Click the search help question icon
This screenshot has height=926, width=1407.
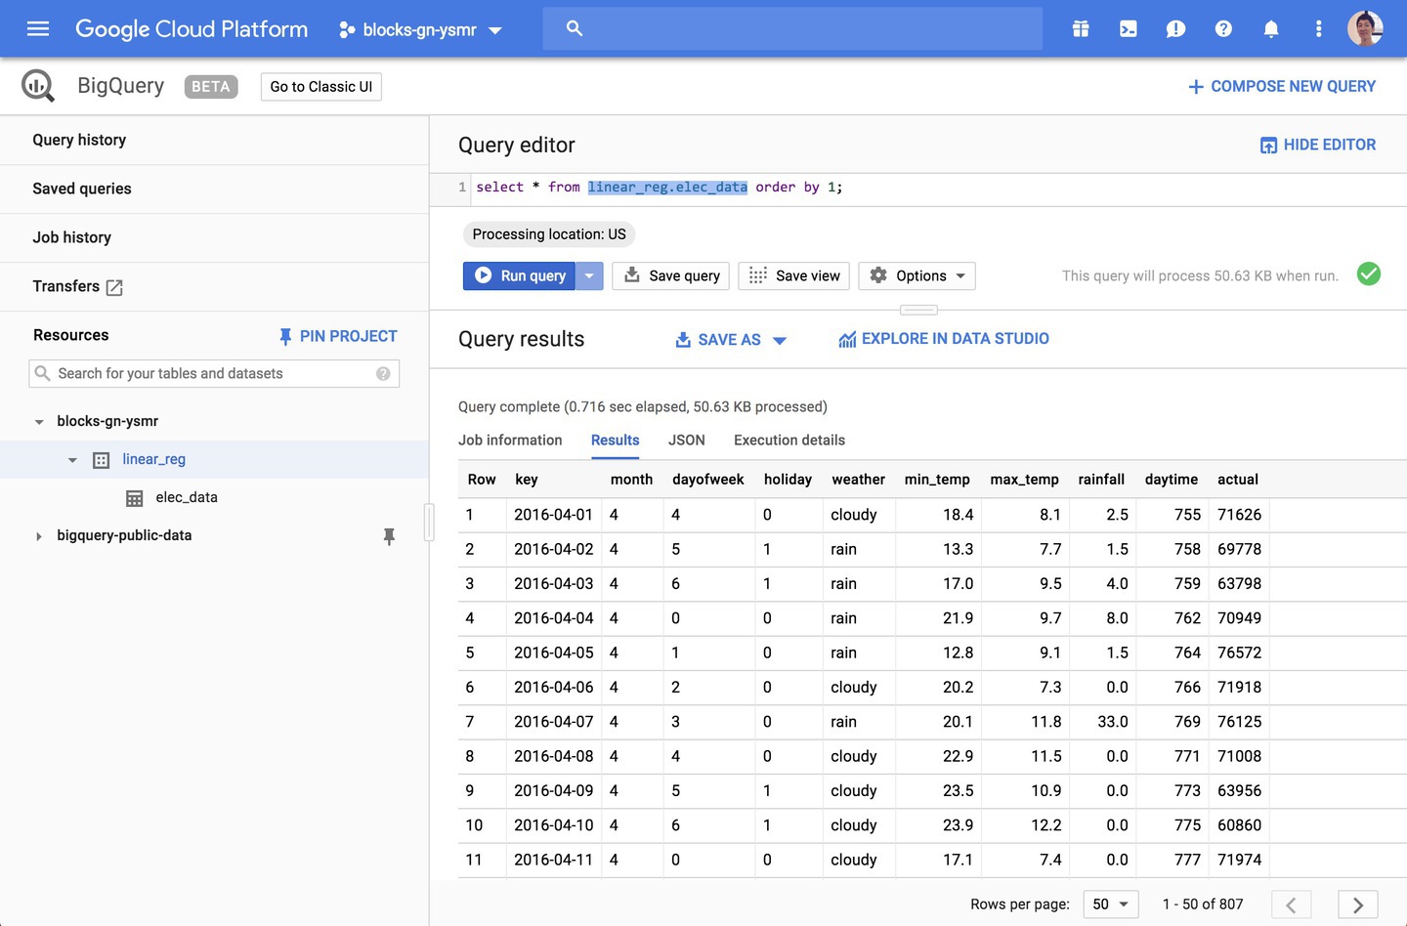[x=383, y=374]
